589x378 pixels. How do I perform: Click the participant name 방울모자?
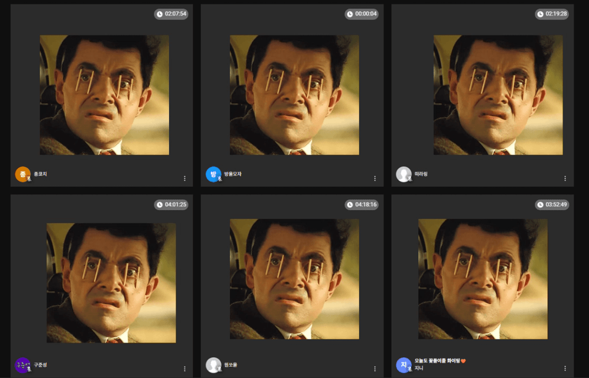(233, 174)
